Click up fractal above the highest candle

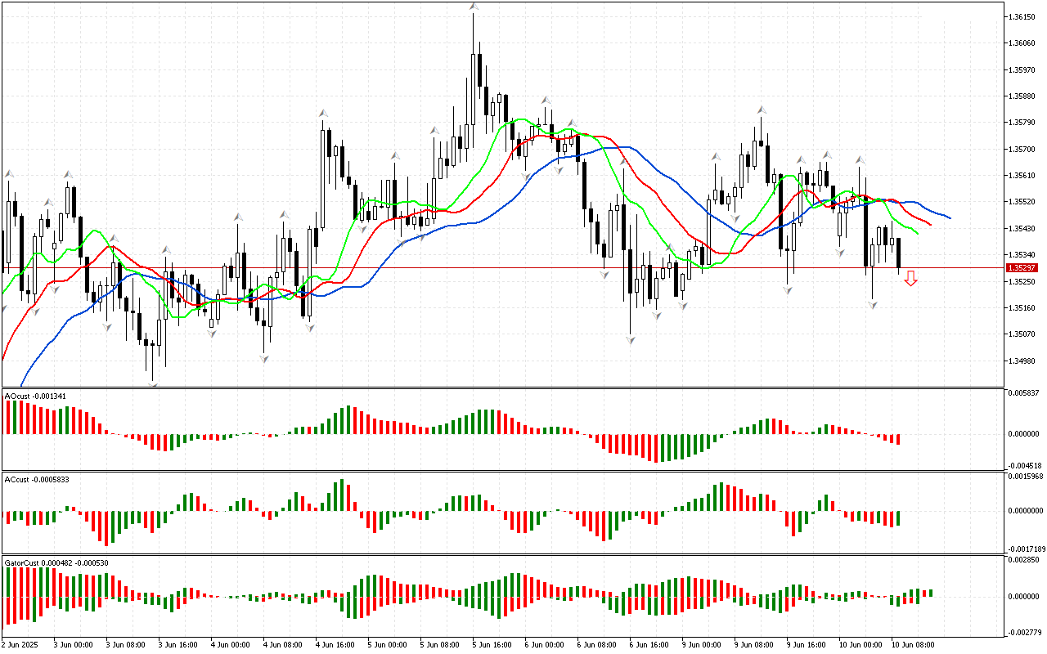[474, 7]
